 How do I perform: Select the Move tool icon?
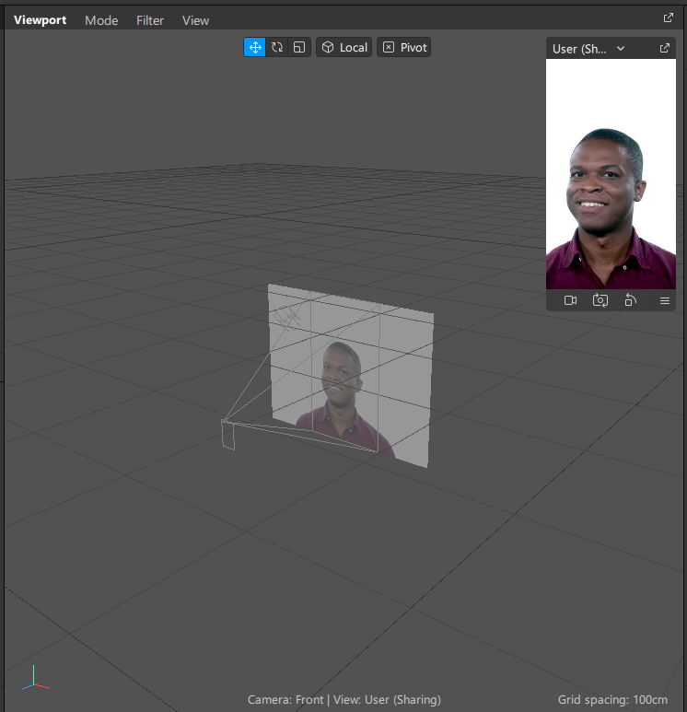(x=255, y=47)
